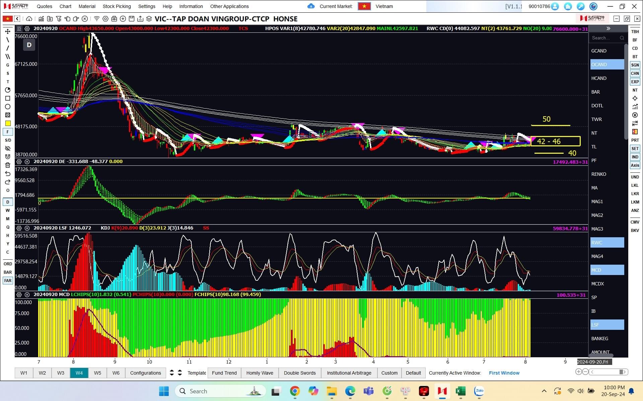643x401 pixels.
Task: Toggle the CHN button on right toolbar
Action: [x=635, y=73]
